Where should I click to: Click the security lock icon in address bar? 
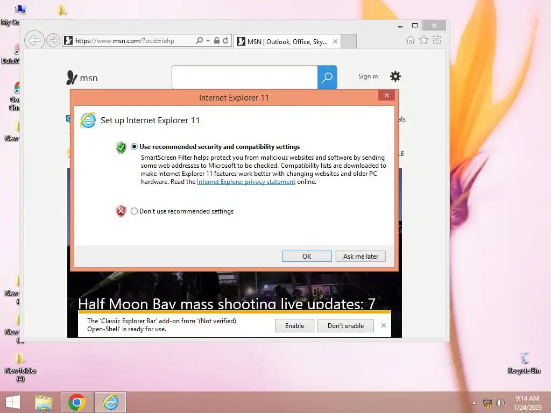click(x=217, y=40)
